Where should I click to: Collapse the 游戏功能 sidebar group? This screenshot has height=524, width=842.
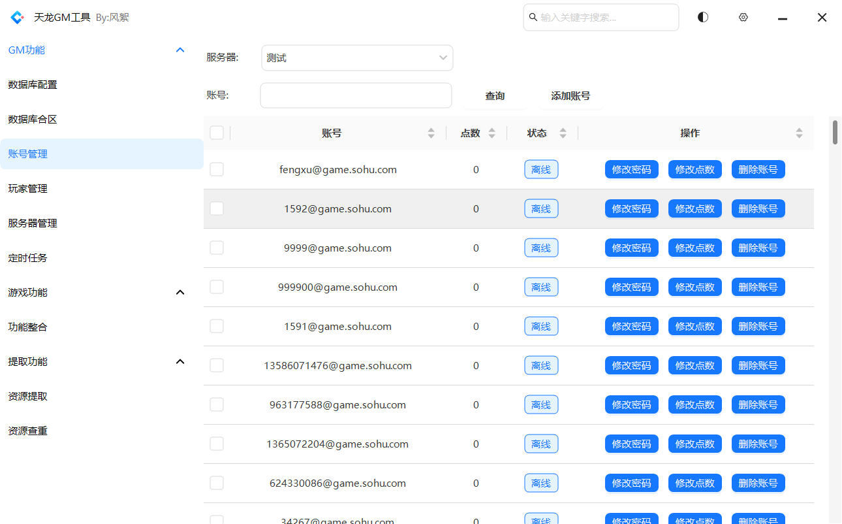(x=180, y=293)
